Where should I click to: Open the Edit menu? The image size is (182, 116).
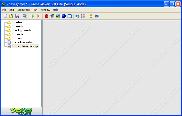point(12,10)
